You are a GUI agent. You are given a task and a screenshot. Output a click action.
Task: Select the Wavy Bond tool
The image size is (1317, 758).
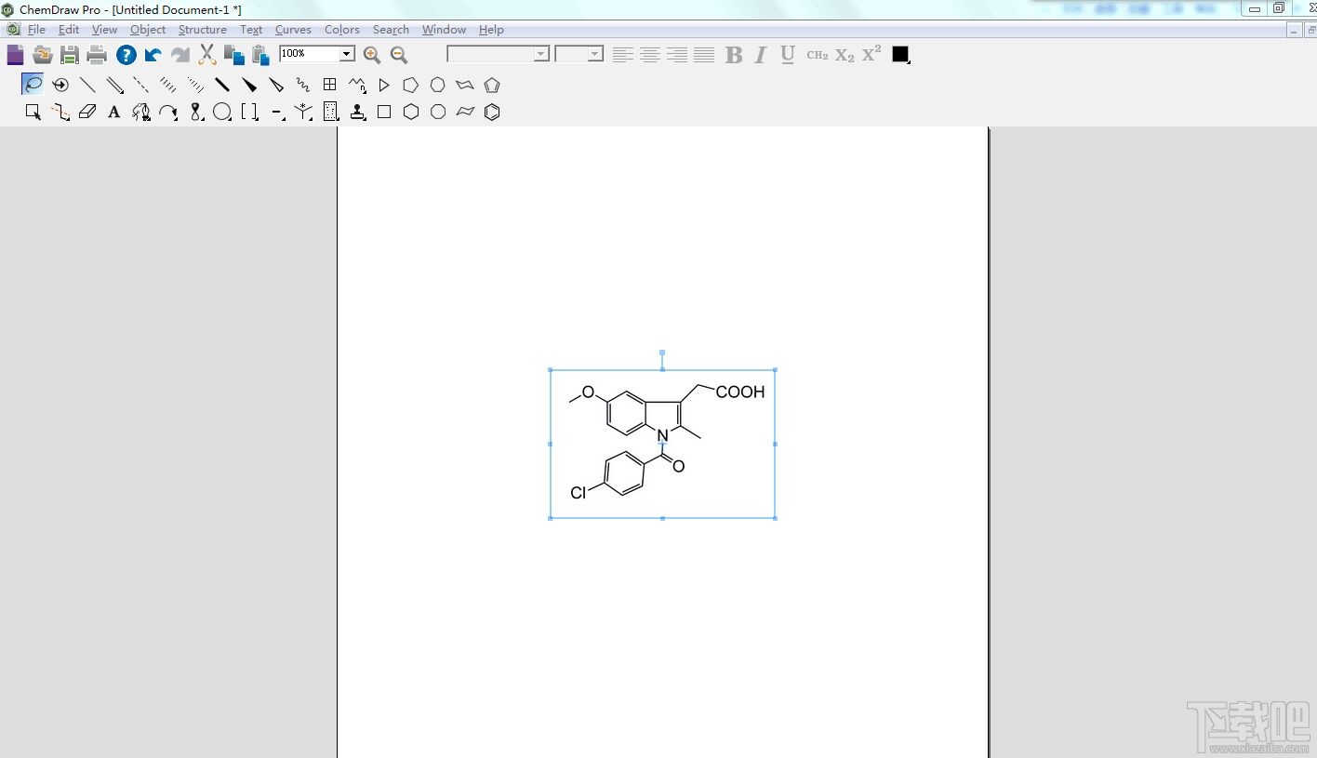(x=303, y=85)
